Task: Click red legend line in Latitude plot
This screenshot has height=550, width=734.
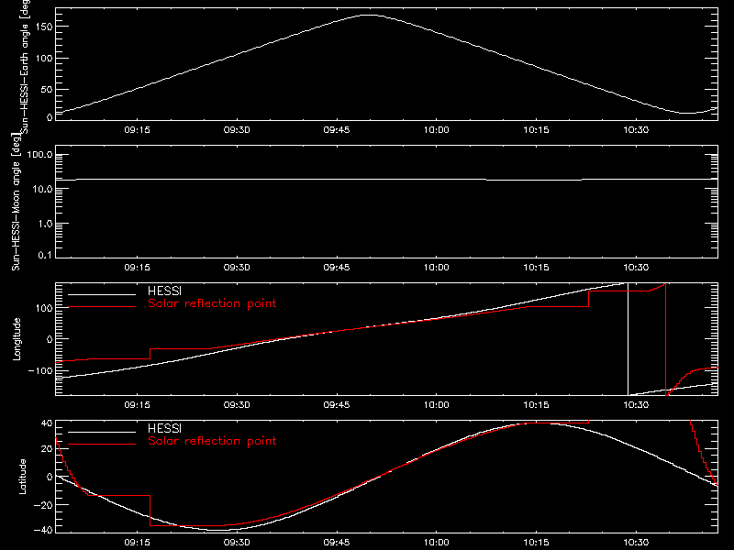Action: (x=102, y=445)
